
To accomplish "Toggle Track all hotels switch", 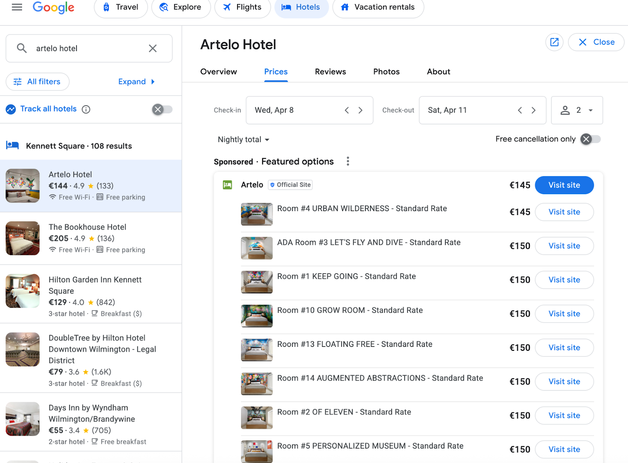I will click(162, 109).
